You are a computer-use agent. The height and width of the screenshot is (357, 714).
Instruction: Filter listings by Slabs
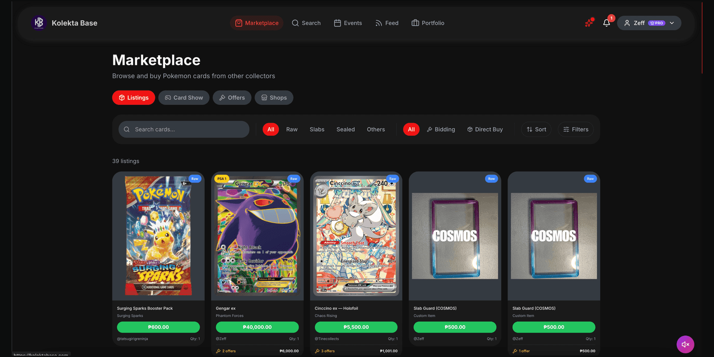(x=317, y=129)
